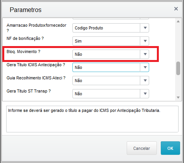The height and width of the screenshot is (163, 184).
Task: Open NF de bonificação dropdown arrow
Action: 145,41
